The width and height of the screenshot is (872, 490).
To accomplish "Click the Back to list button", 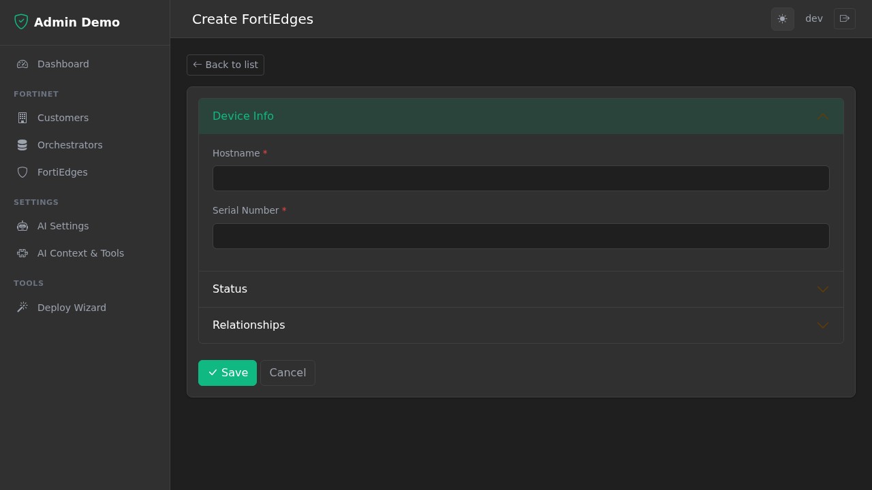I will coord(225,65).
